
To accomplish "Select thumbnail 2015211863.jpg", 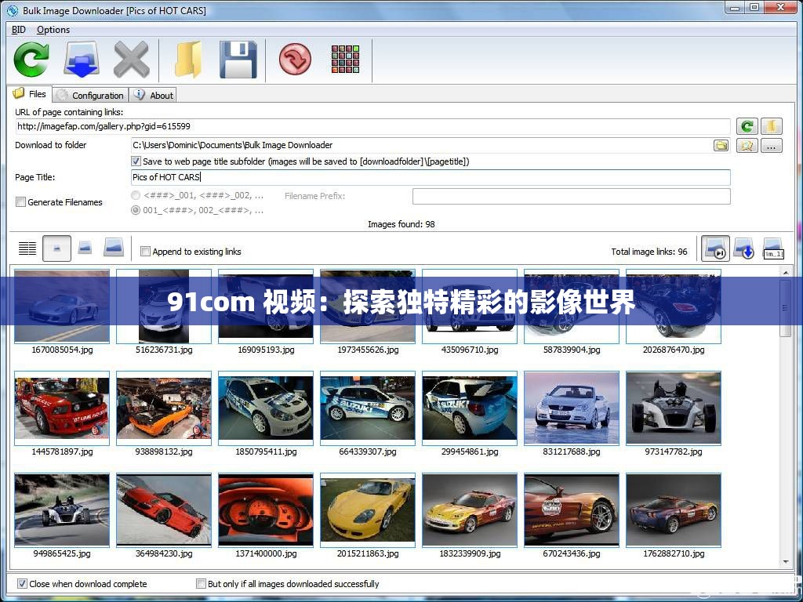I will pos(367,510).
